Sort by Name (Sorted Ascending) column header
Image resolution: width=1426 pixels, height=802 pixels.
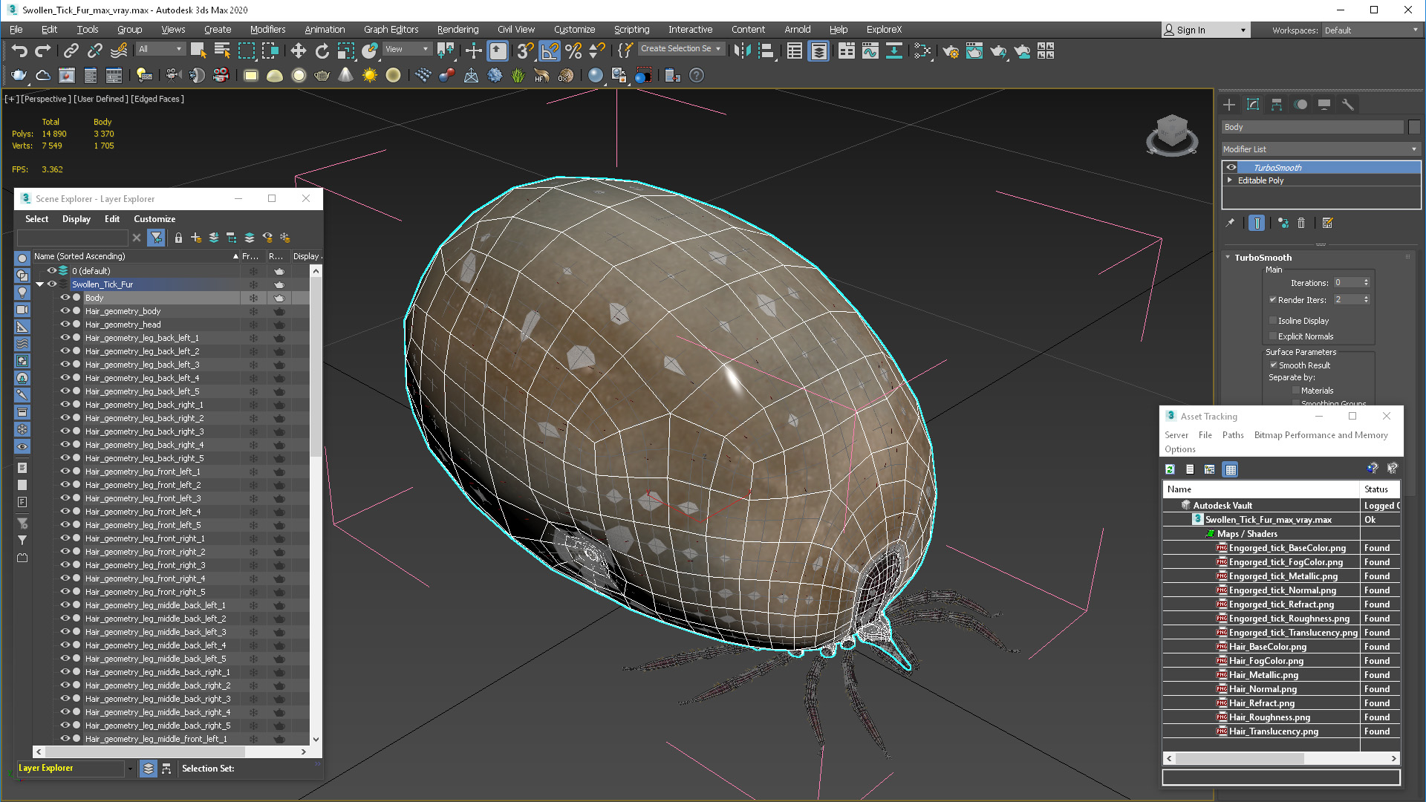pos(136,256)
